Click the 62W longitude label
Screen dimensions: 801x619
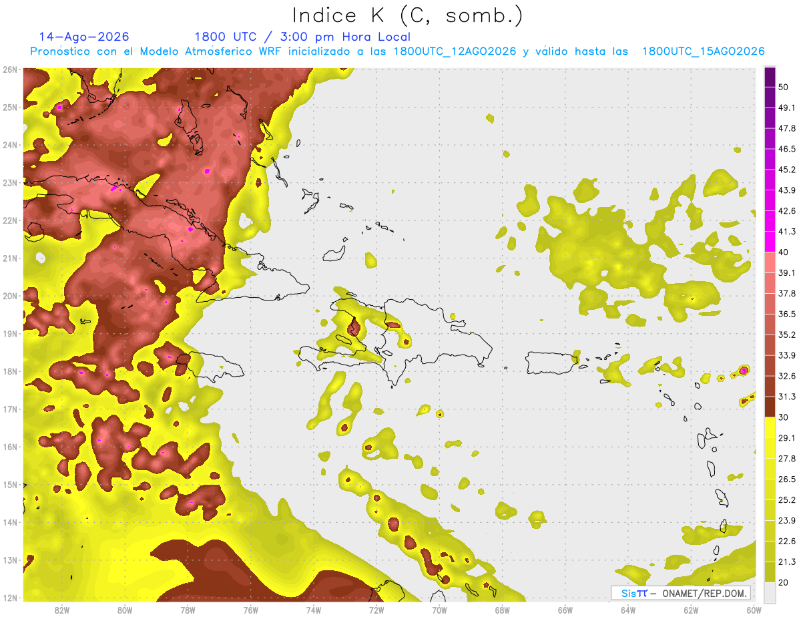click(691, 610)
